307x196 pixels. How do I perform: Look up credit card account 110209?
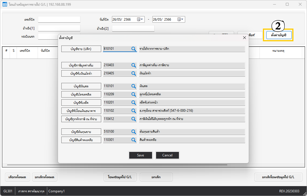[x=134, y=94]
